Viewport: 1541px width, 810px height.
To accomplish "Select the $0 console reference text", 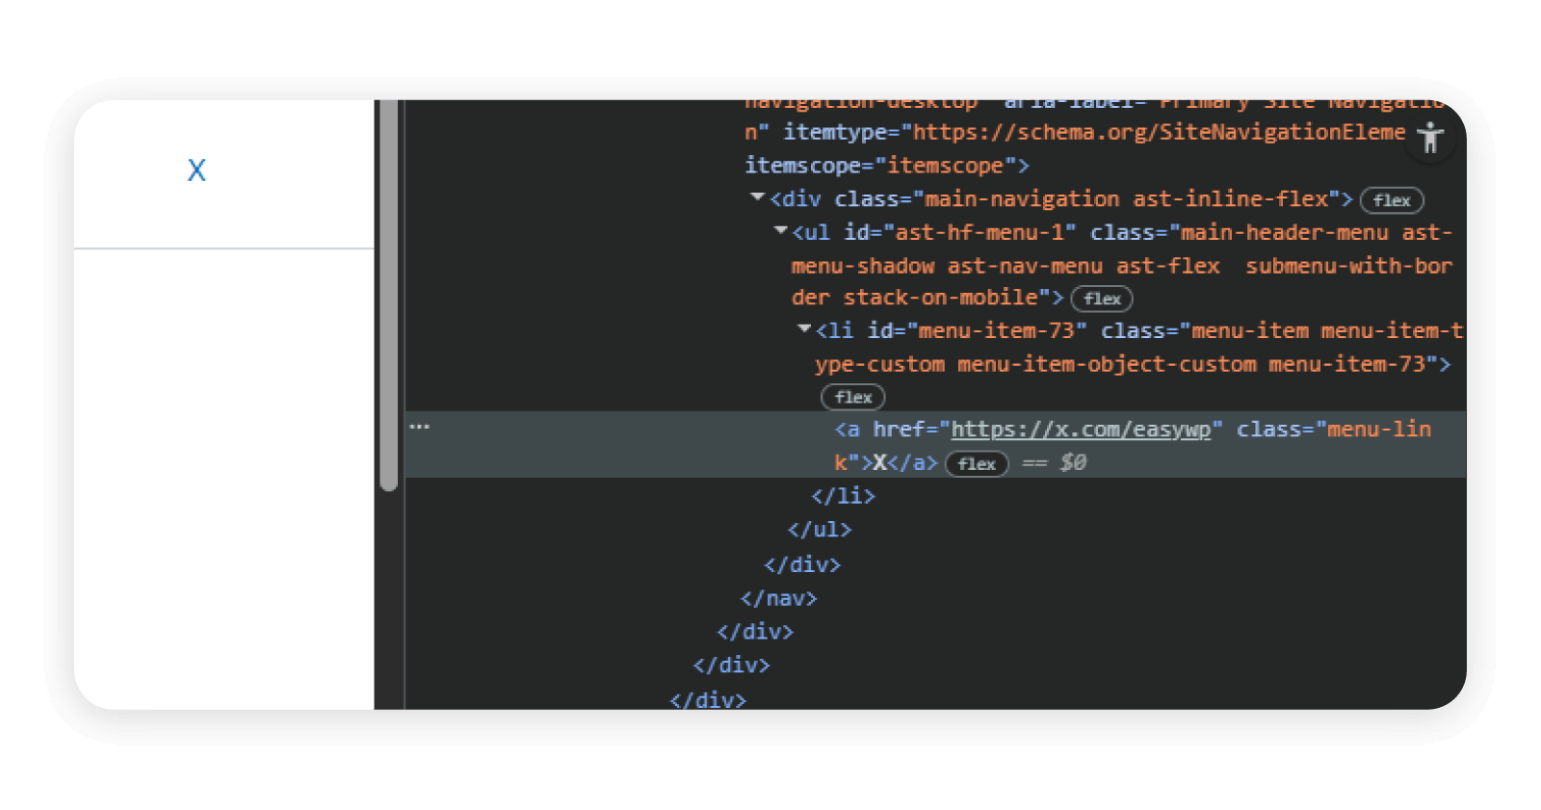I will (x=1073, y=463).
